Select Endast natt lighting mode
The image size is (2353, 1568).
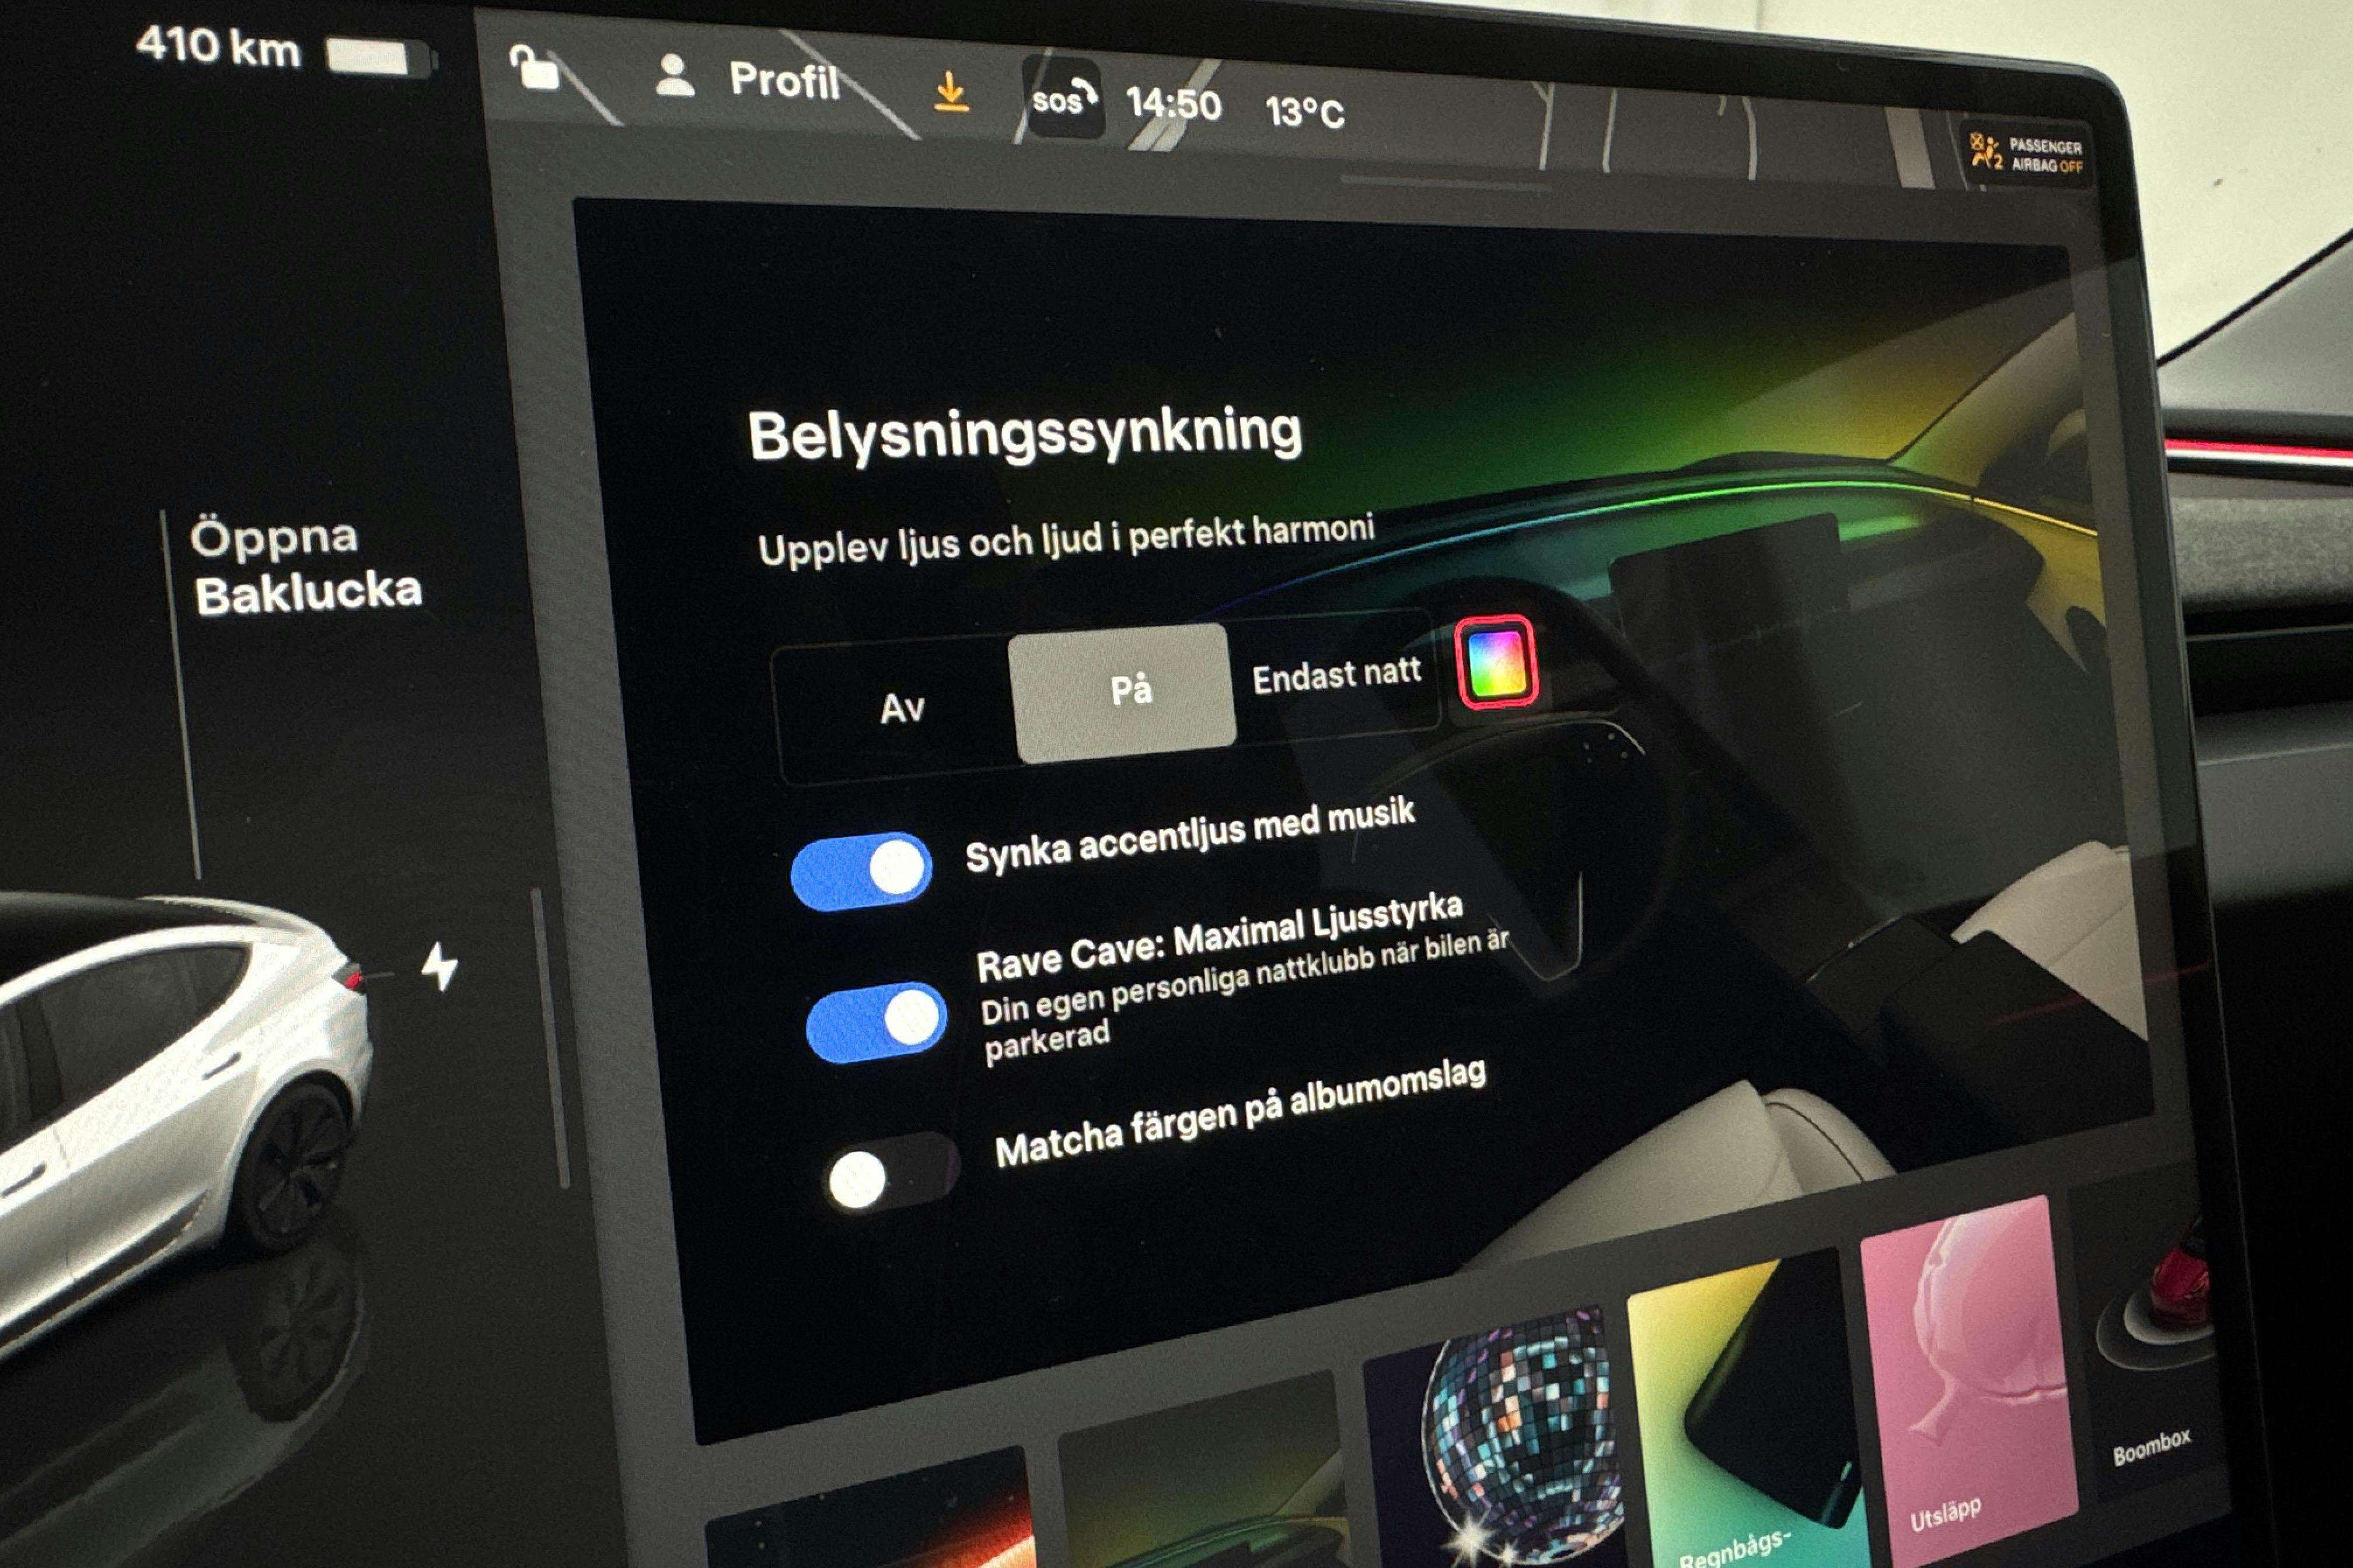(1336, 676)
